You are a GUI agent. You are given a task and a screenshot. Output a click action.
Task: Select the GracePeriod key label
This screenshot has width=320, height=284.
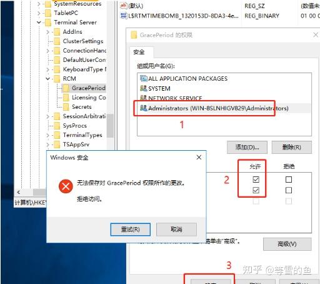pos(89,88)
